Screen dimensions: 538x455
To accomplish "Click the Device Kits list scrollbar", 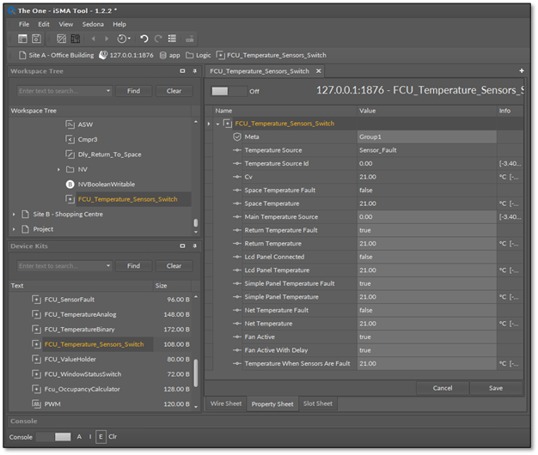I will [x=196, y=372].
